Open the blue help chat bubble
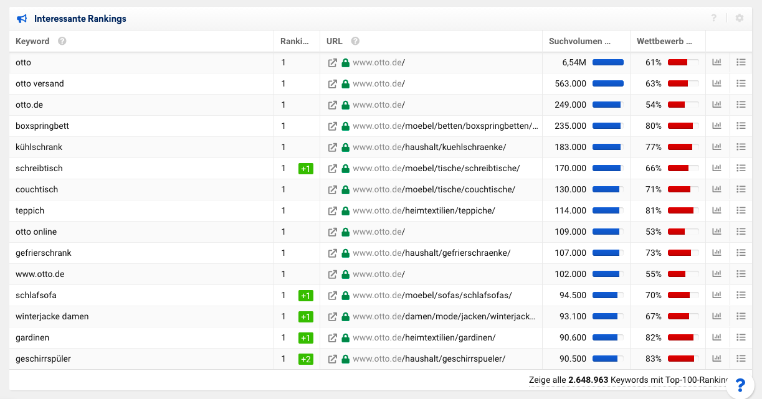The height and width of the screenshot is (399, 762). coord(740,385)
